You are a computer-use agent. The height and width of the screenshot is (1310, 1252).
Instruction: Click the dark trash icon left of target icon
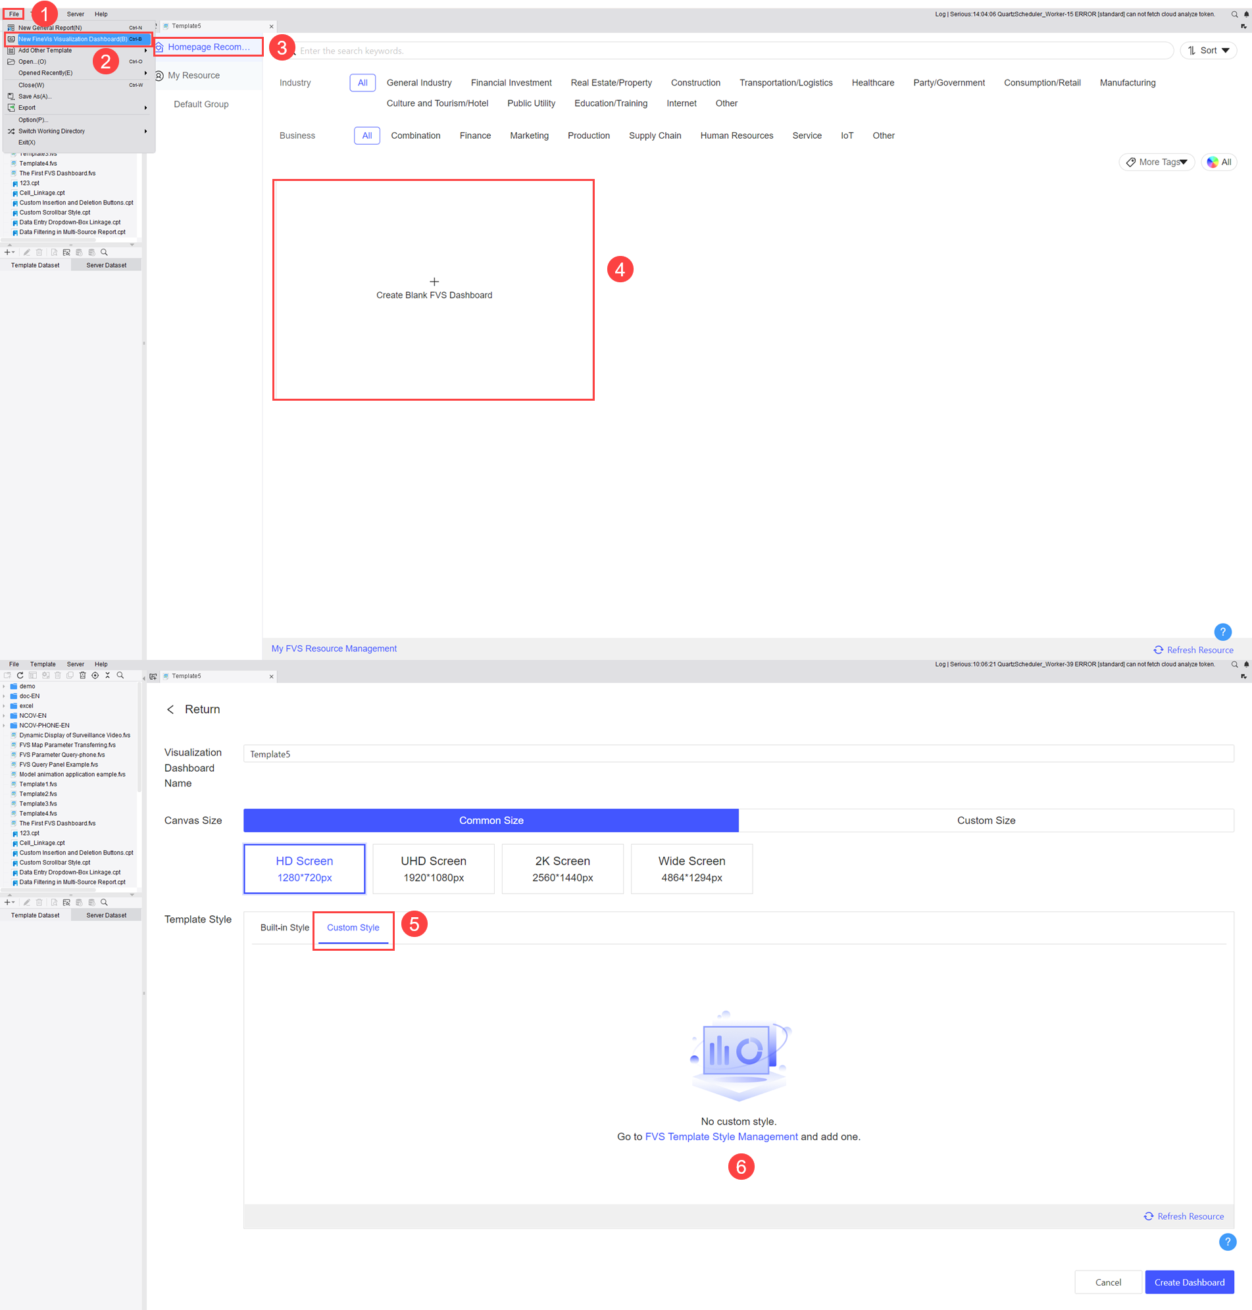[x=83, y=675]
